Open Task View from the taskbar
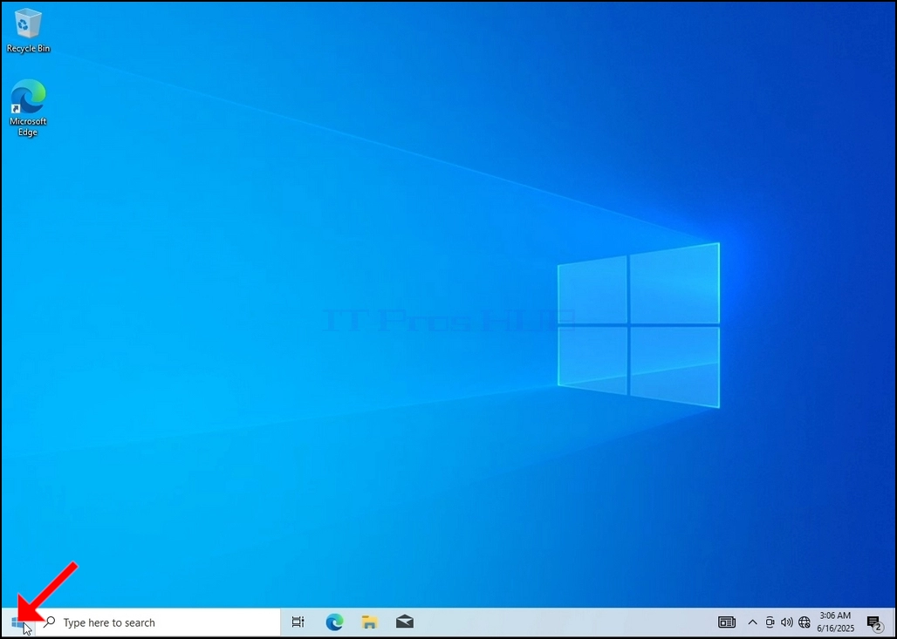Screen dimensions: 897x639 [x=298, y=622]
